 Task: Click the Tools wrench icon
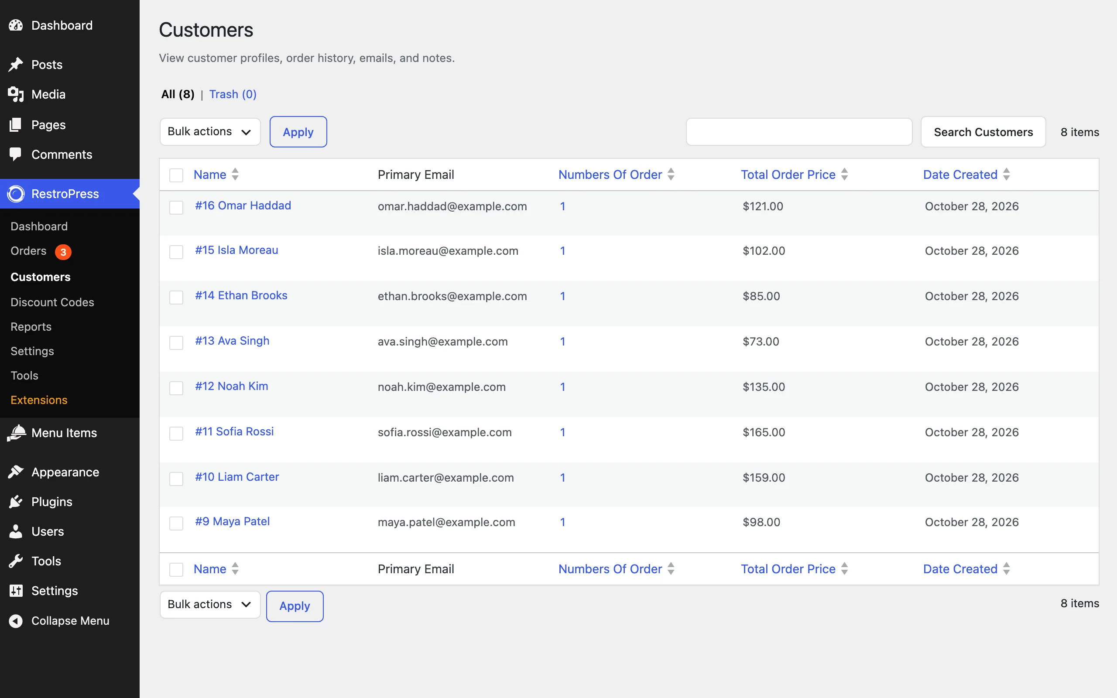pos(16,561)
